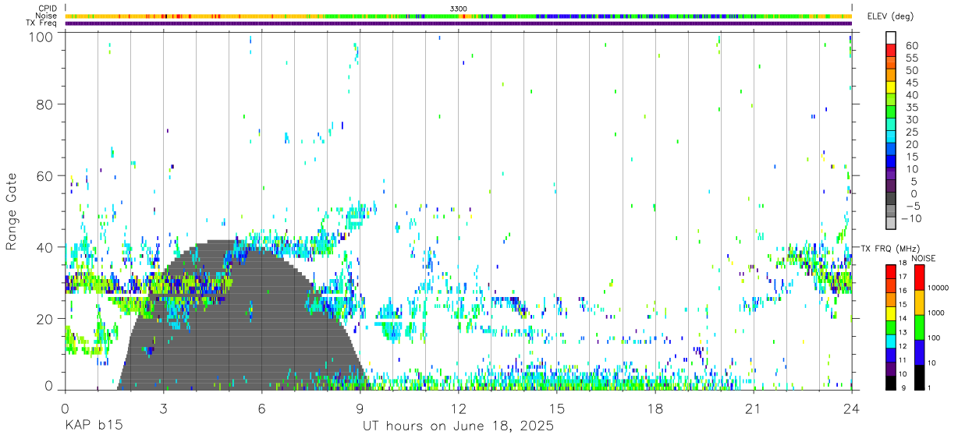Select the 'Range Gate' y-axis title
Screen dimensions: 958x442
[12, 211]
